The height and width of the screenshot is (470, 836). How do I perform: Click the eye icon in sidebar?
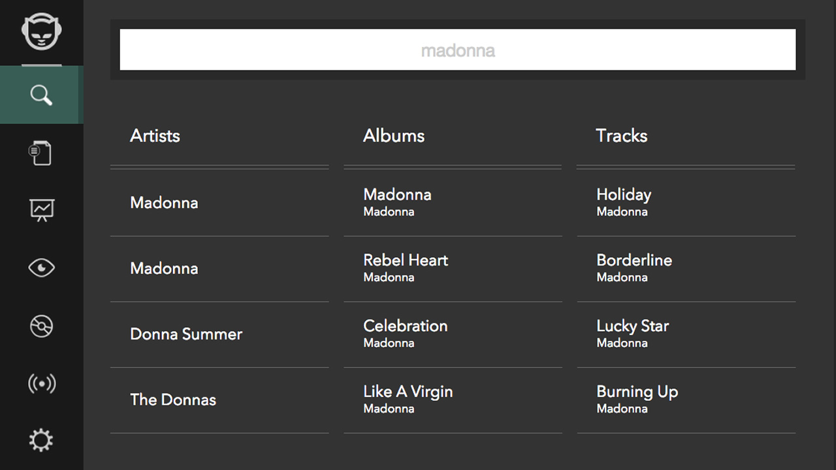pos(41,268)
